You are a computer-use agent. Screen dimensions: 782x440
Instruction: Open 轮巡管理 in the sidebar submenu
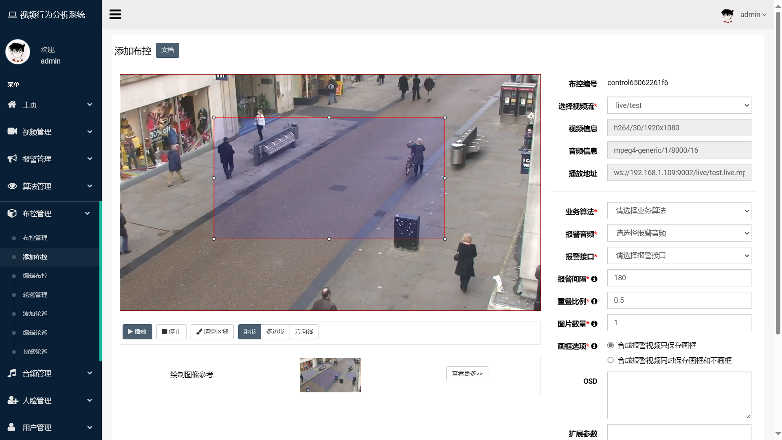coord(35,295)
